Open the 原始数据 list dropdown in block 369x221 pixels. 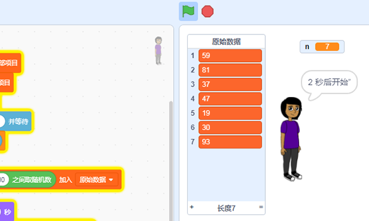pyautogui.click(x=96, y=180)
